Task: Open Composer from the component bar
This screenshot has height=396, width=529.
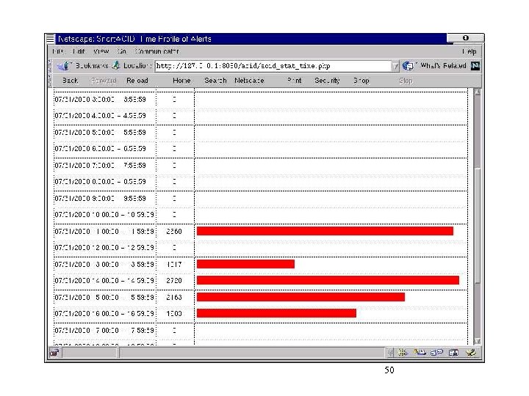Action: point(471,353)
